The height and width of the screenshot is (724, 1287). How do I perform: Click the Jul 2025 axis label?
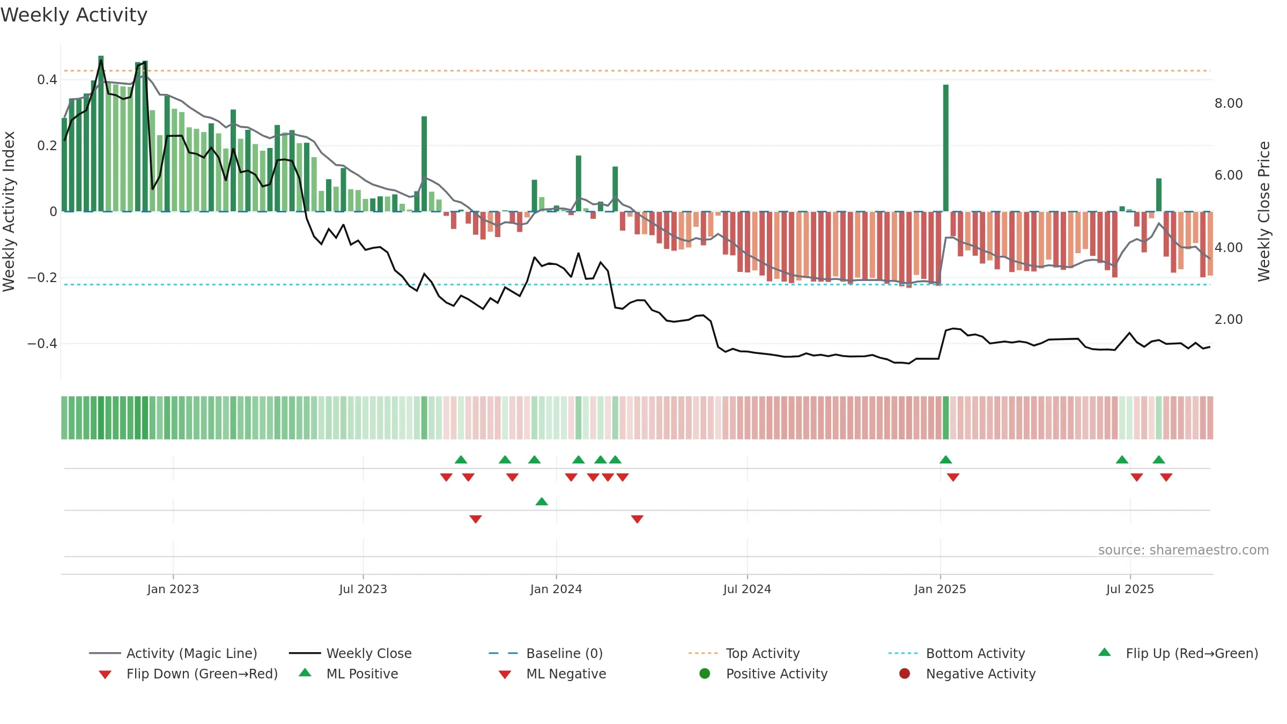(1130, 589)
